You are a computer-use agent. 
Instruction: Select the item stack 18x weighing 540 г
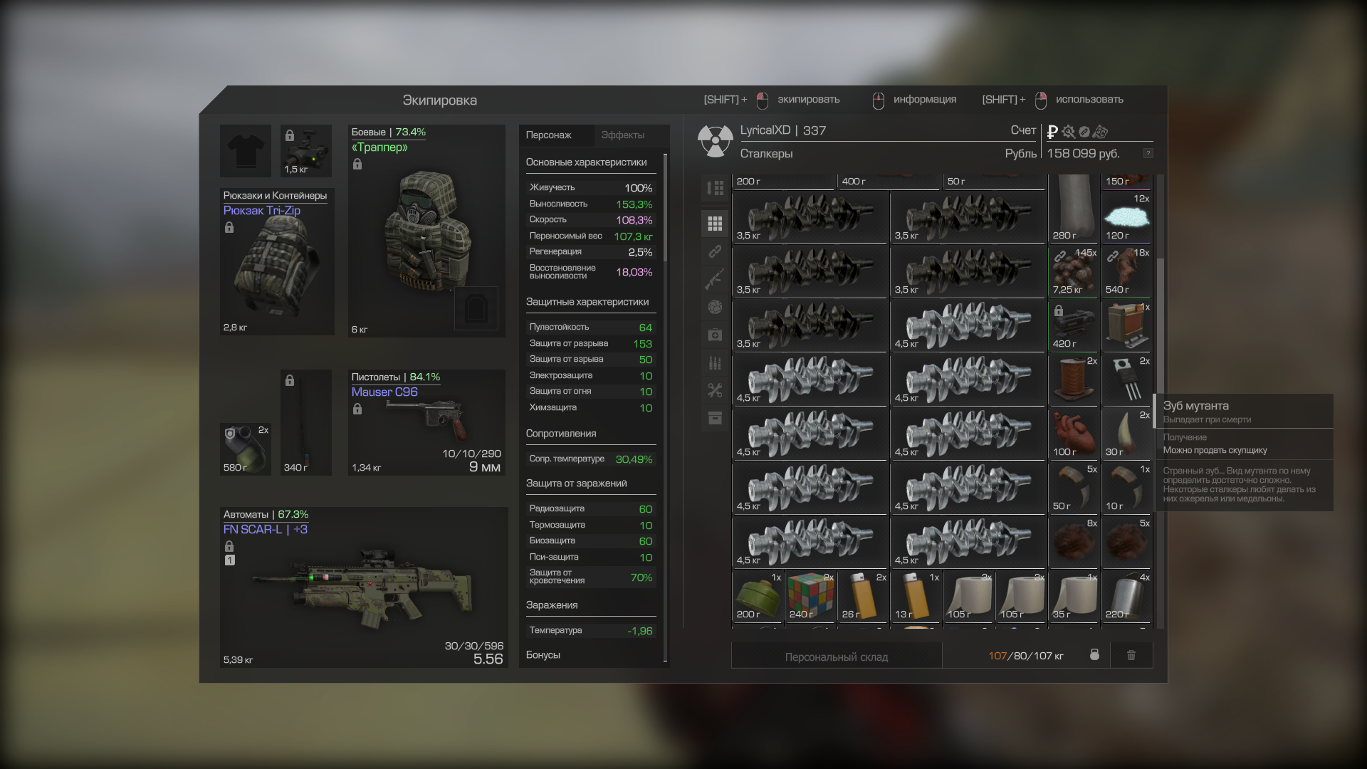click(1126, 271)
